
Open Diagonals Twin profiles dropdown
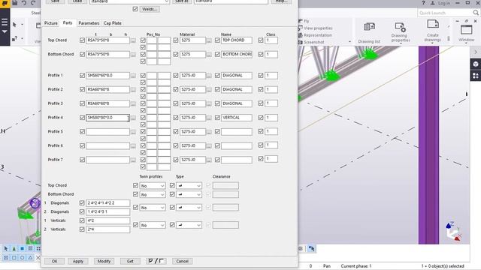153,208
